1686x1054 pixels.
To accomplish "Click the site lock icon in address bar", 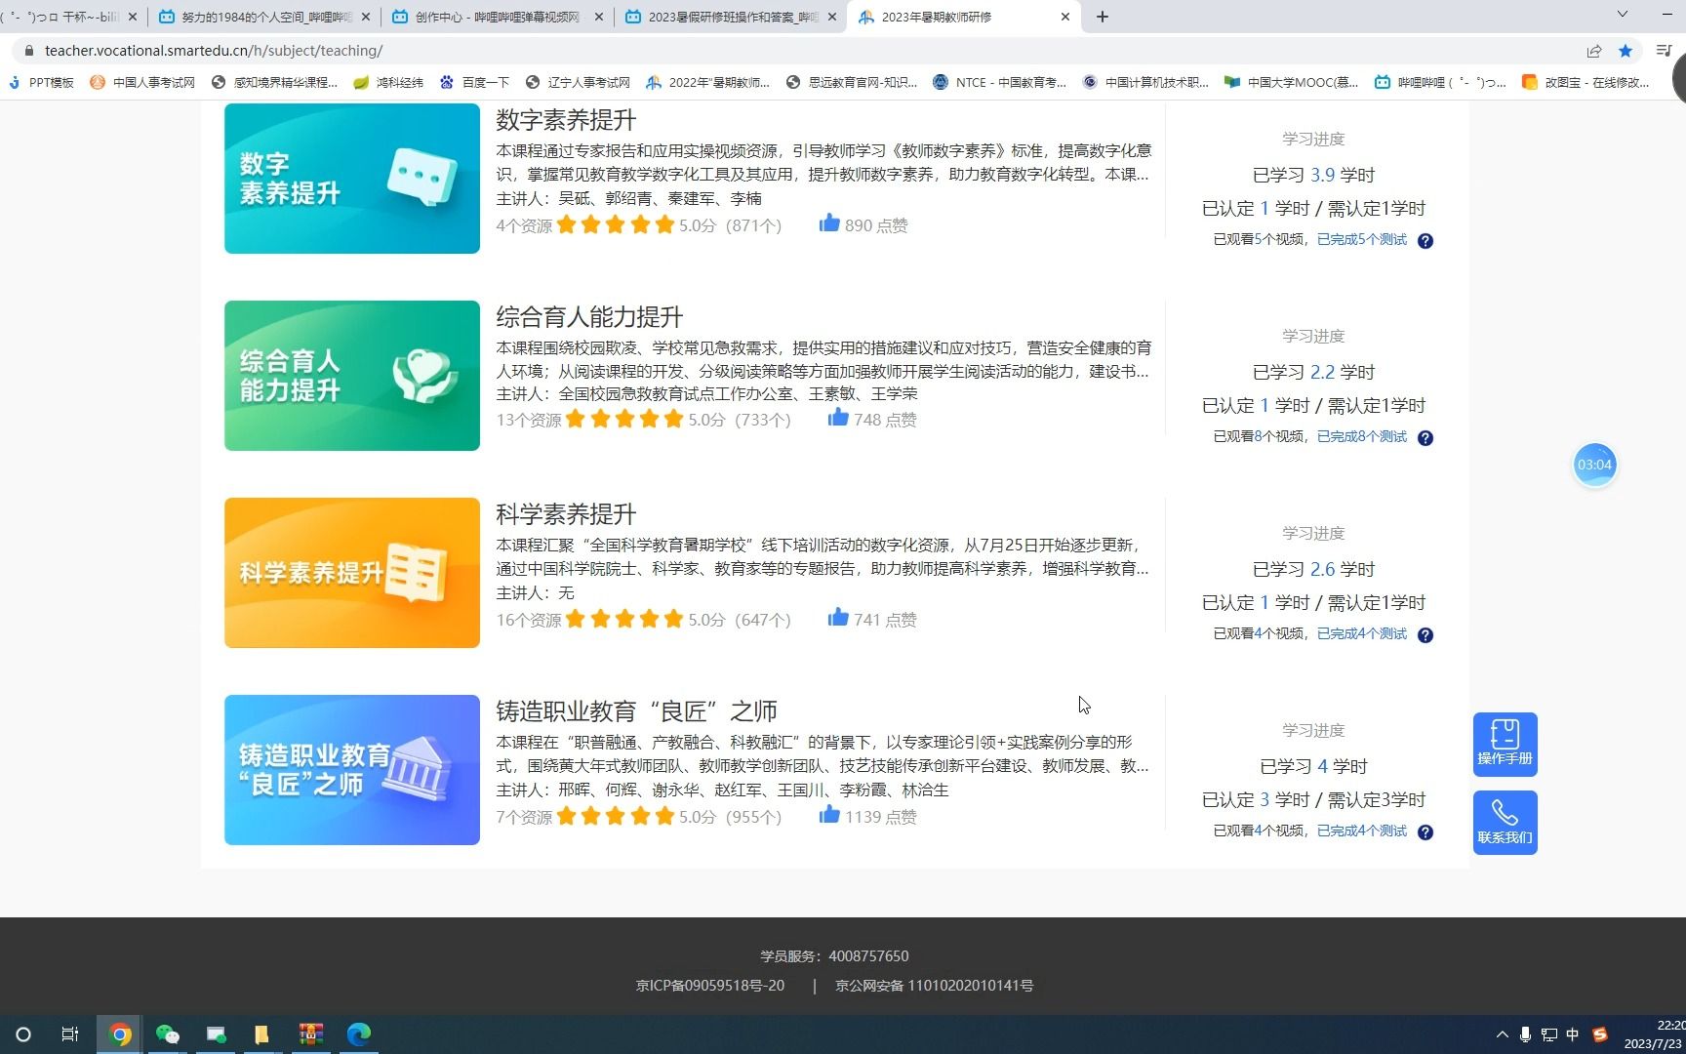I will pos(29,51).
